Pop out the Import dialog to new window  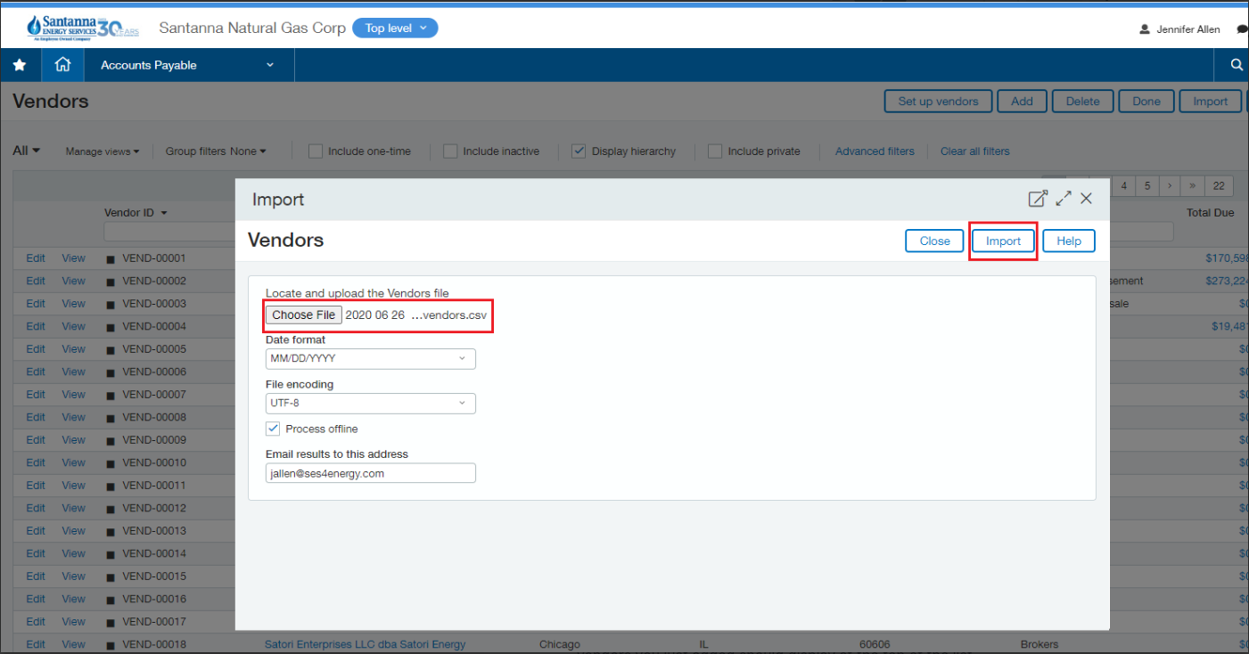(x=1038, y=199)
